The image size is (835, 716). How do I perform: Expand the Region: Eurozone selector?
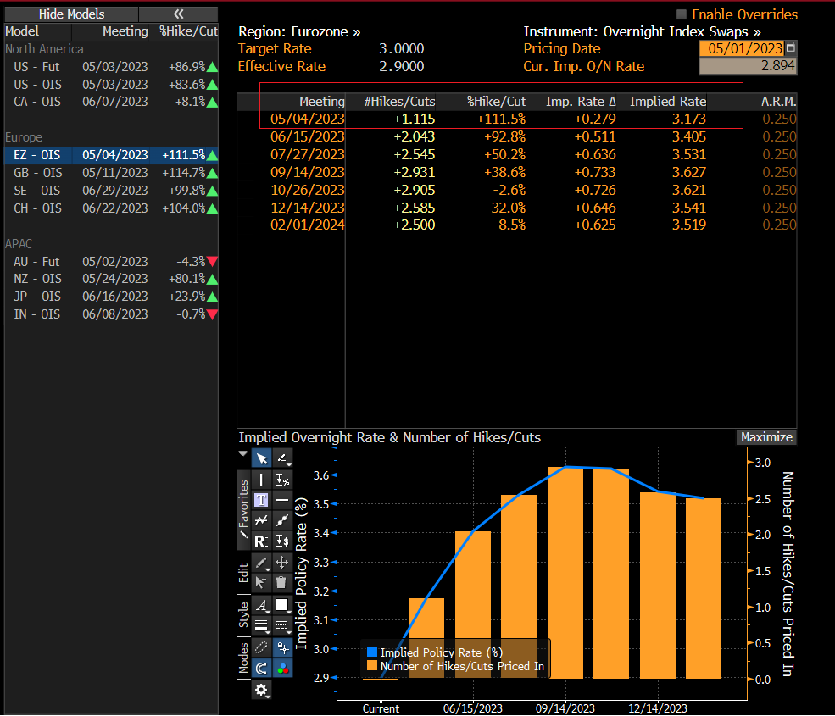298,32
